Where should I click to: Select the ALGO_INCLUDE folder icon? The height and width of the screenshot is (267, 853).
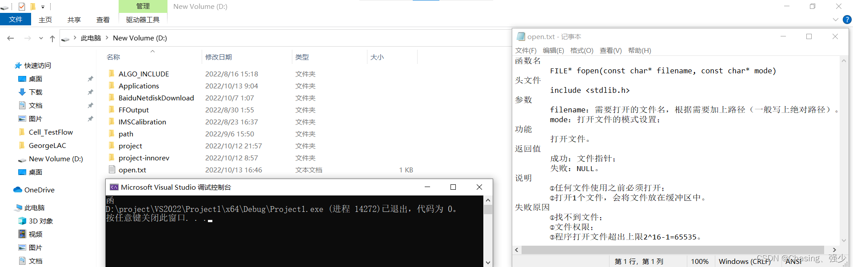[112, 73]
